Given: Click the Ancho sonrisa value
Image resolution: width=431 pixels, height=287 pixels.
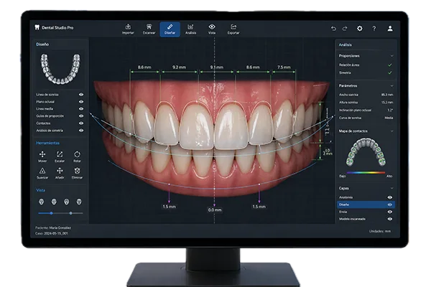Looking at the screenshot, I should 387,95.
